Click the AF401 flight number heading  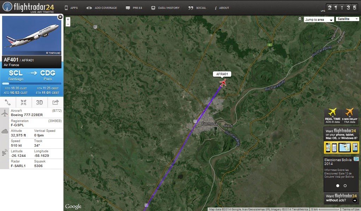pyautogui.click(x=11, y=60)
